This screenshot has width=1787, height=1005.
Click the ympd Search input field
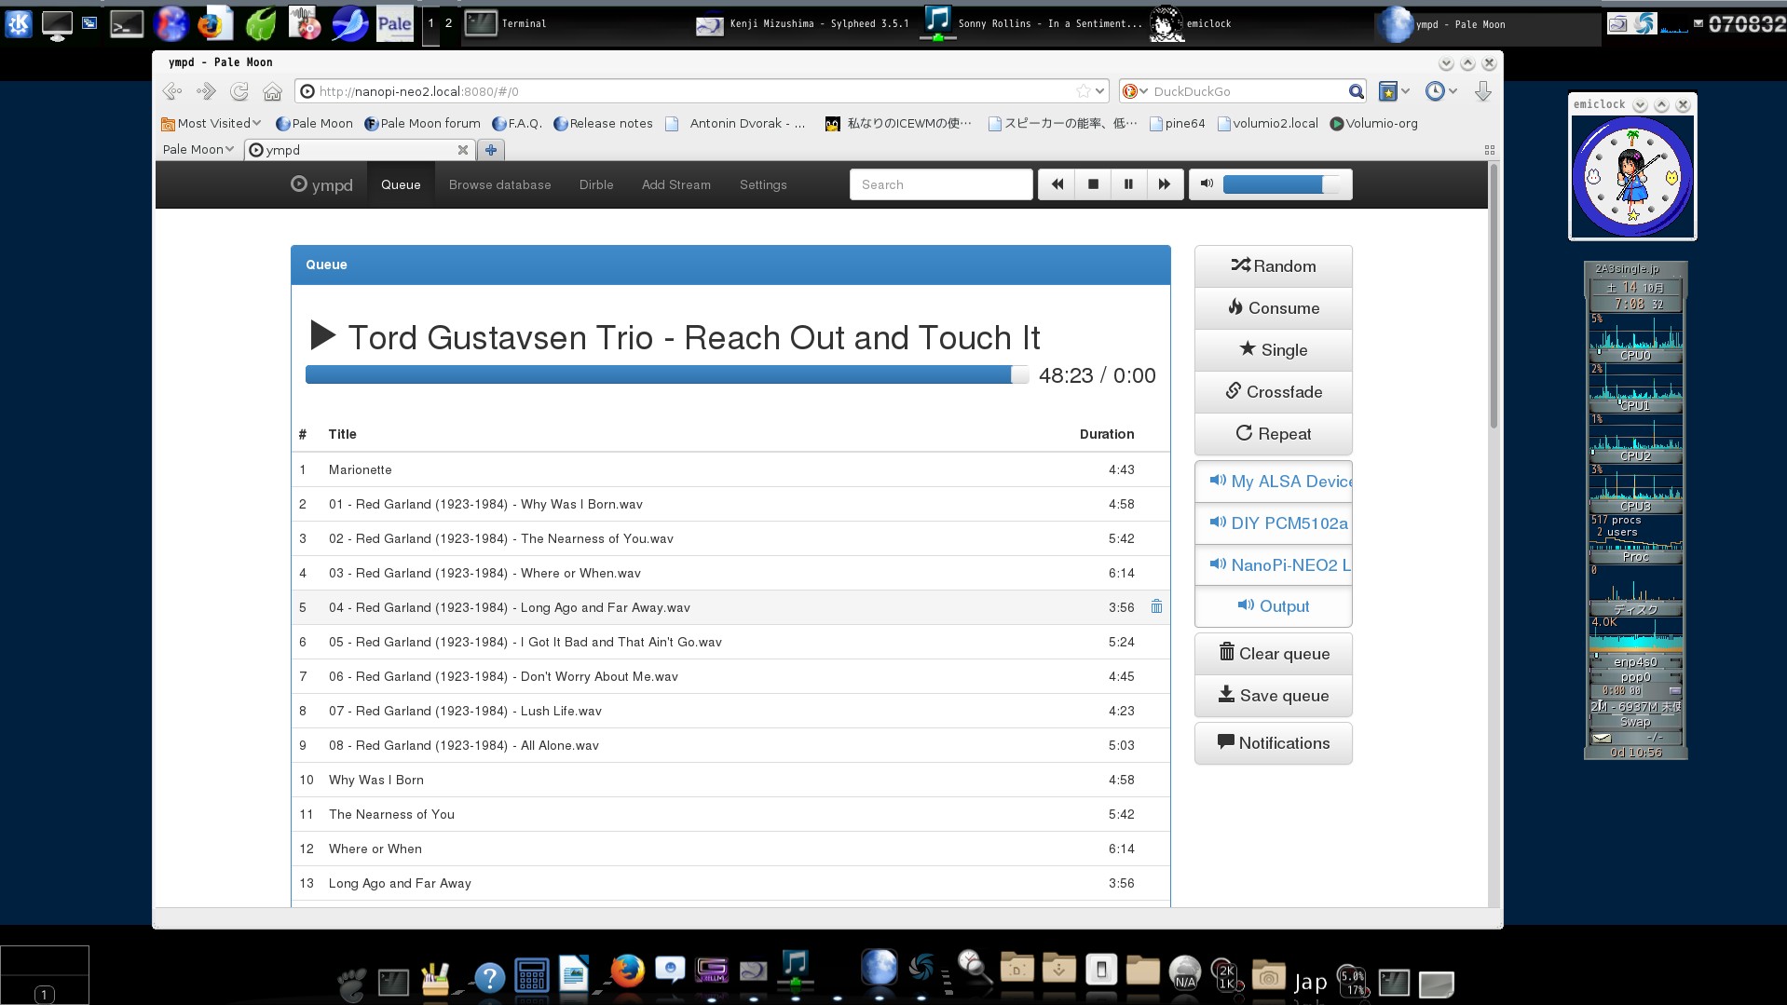coord(940,183)
